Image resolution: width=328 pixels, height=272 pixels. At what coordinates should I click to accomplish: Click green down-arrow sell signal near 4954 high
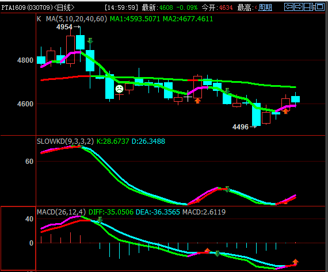point(90,41)
